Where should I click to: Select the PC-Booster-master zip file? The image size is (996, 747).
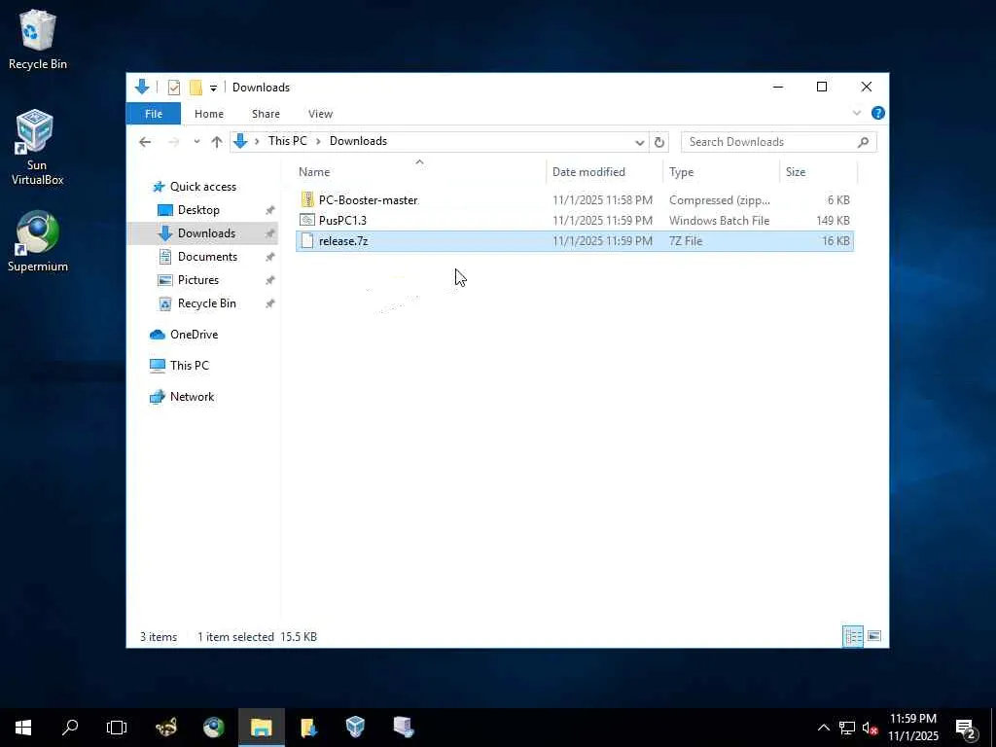tap(575, 200)
